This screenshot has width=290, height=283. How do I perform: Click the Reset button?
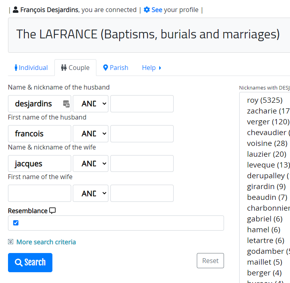(x=210, y=261)
